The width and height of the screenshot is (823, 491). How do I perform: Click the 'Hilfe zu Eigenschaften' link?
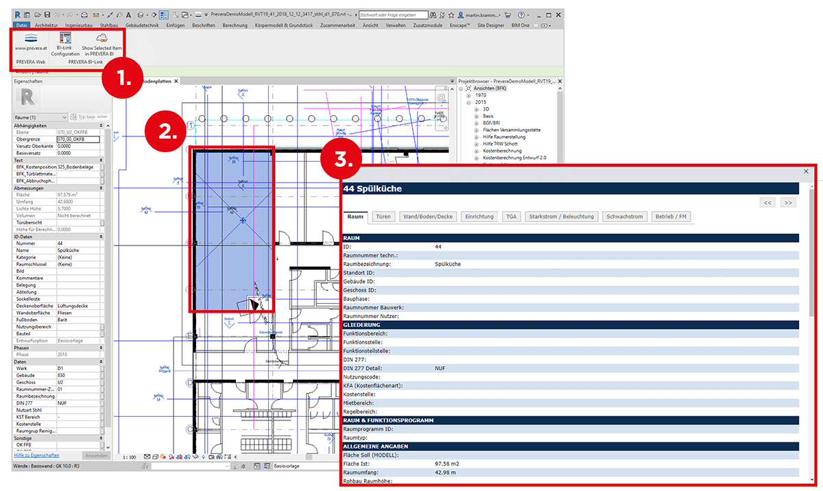(x=36, y=455)
